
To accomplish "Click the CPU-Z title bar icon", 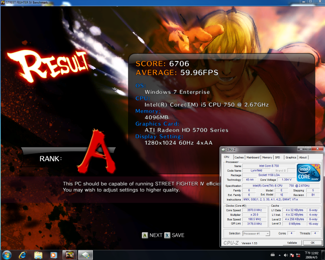I will point(223,149).
